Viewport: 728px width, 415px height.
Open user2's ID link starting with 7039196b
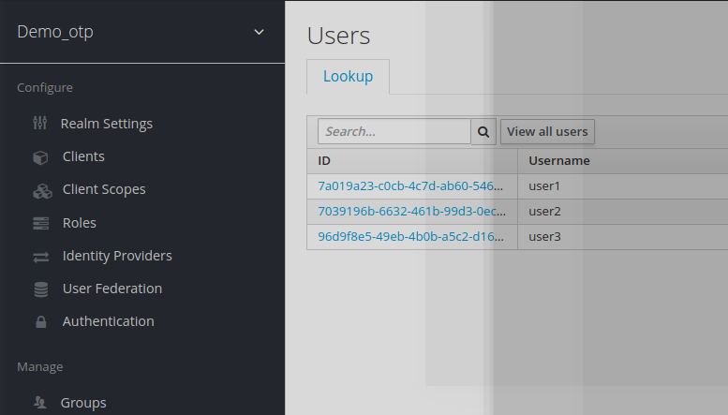[x=412, y=211]
